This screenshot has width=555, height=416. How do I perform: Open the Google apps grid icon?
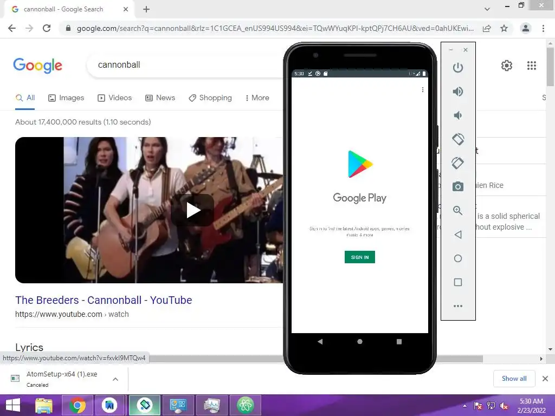tap(531, 66)
